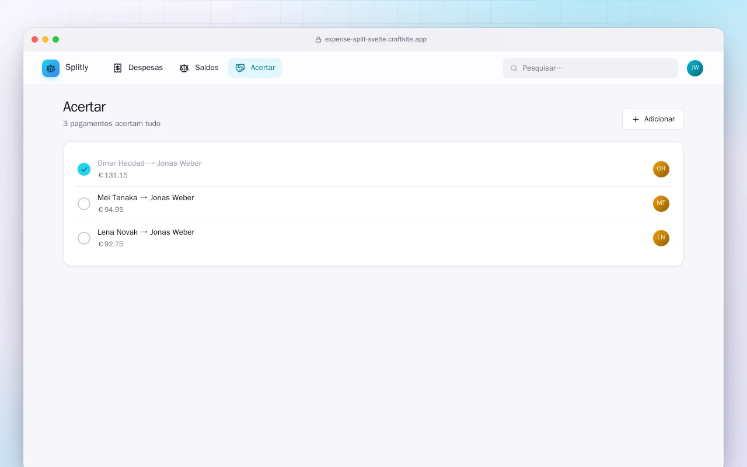Click the LN avatar for Lena Novak
The width and height of the screenshot is (747, 467).
point(661,238)
